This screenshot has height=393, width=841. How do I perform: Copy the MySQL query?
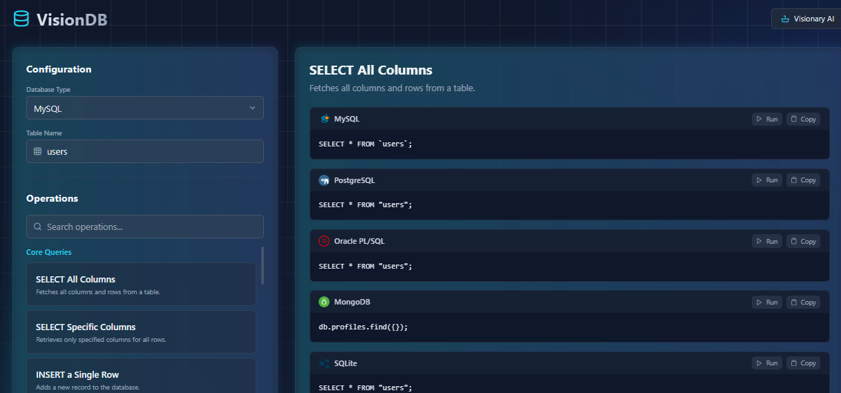(803, 119)
